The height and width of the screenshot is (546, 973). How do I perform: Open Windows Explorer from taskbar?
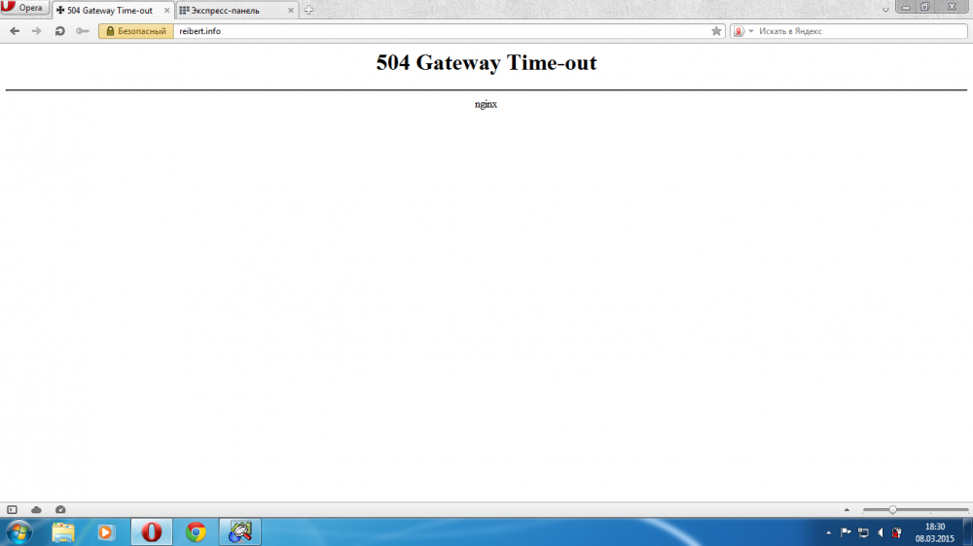click(x=62, y=532)
